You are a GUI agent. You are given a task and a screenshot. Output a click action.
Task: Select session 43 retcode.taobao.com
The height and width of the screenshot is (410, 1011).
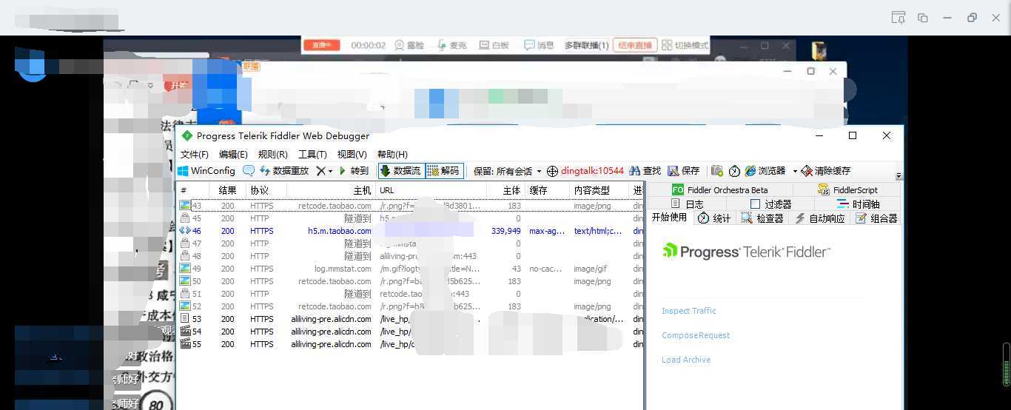pos(411,206)
